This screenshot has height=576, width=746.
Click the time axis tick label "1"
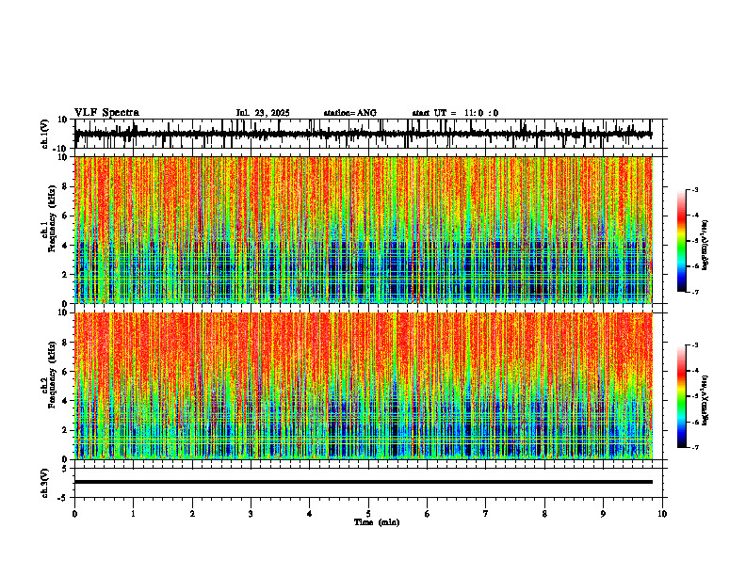133,514
